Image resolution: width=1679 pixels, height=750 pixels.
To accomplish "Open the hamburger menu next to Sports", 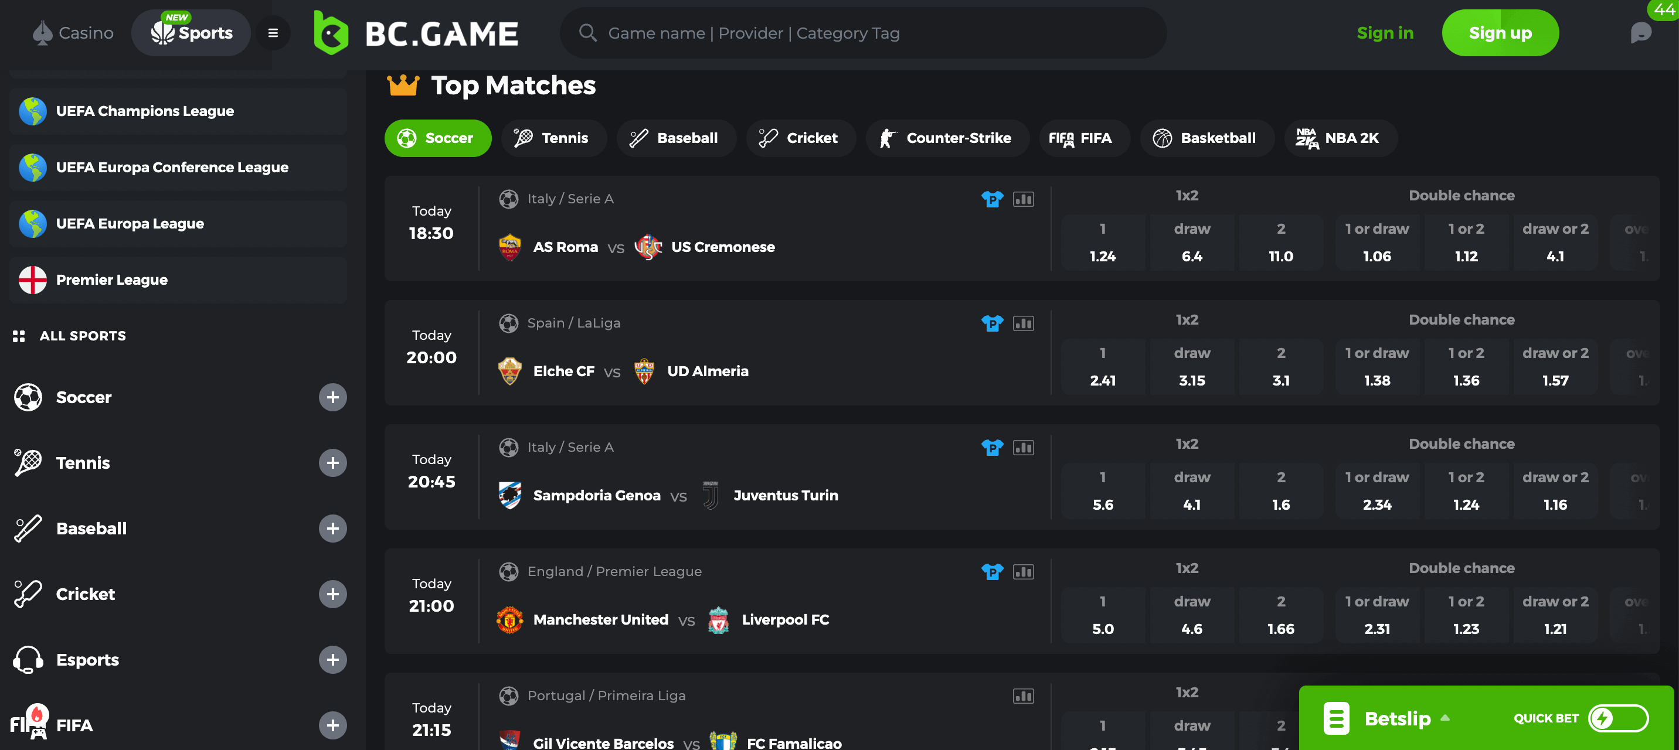I will point(273,33).
